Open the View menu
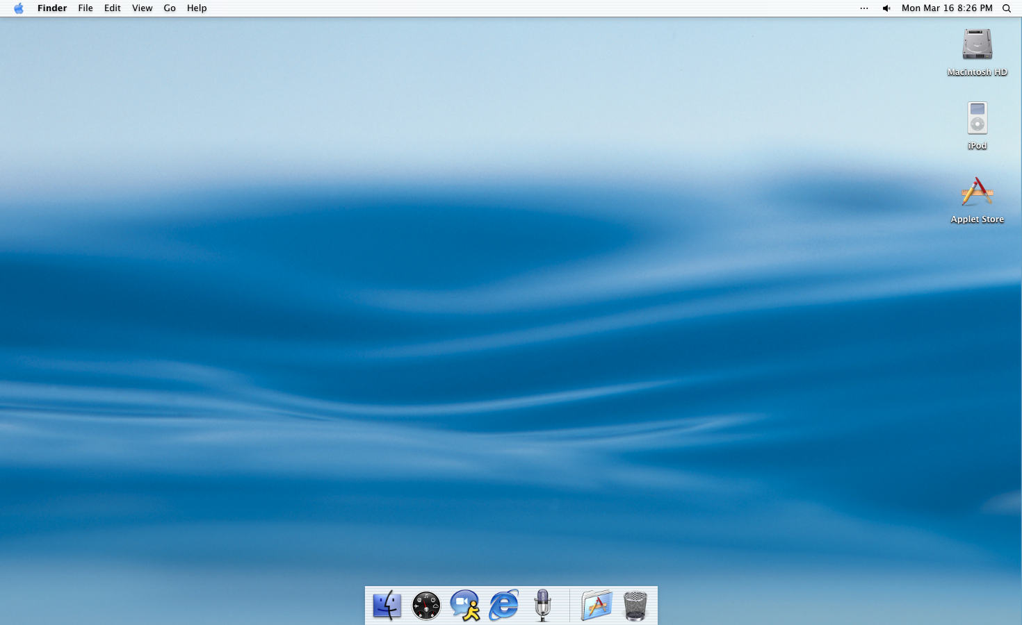This screenshot has height=625, width=1022. (142, 8)
